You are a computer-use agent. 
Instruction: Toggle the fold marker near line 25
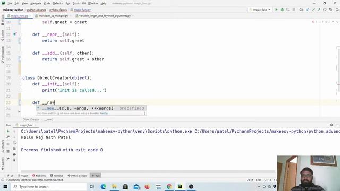(19, 112)
